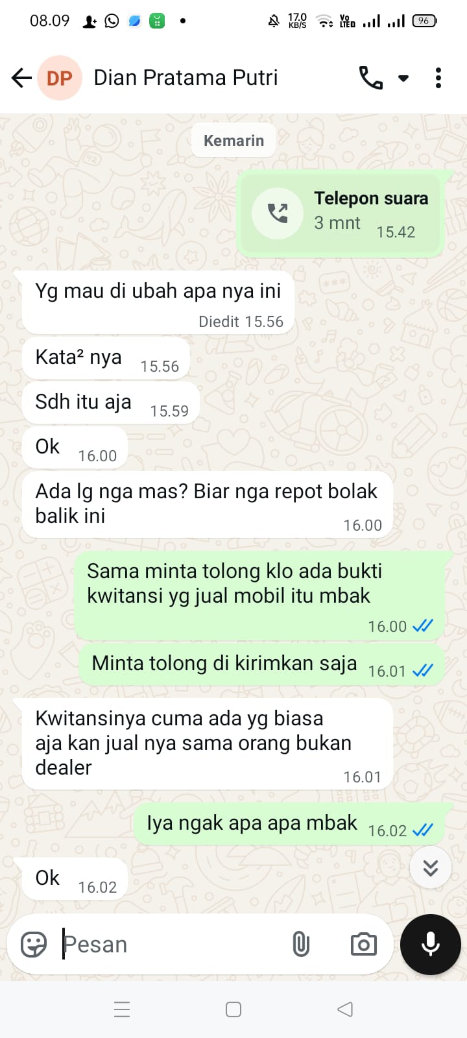Image resolution: width=467 pixels, height=1038 pixels.
Task: Tap the Android home navigation button
Action: tap(233, 1009)
